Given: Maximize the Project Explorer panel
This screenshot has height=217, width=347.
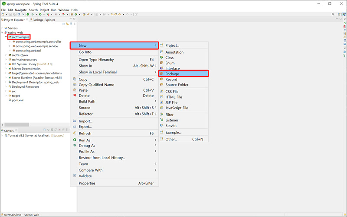Looking at the screenshot, I should coord(74,19).
